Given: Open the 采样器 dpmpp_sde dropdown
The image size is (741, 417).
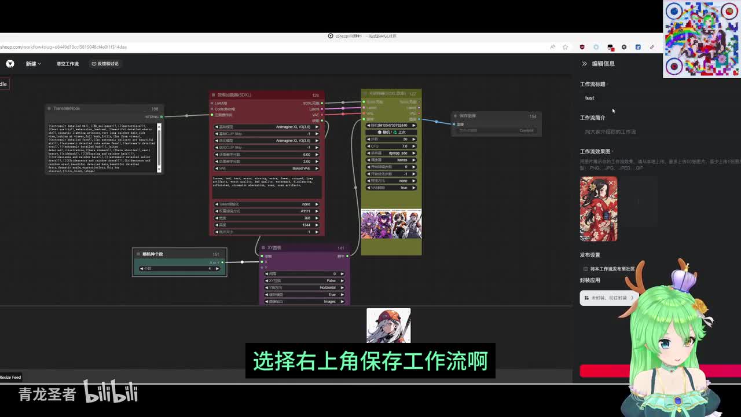Looking at the screenshot, I should tap(391, 153).
